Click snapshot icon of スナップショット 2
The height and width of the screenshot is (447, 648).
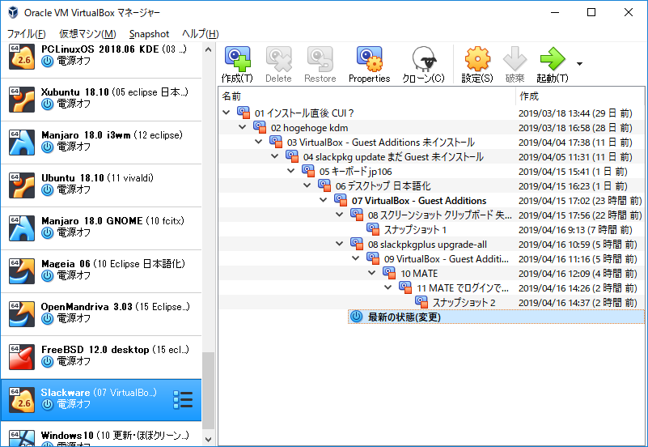tap(421, 302)
